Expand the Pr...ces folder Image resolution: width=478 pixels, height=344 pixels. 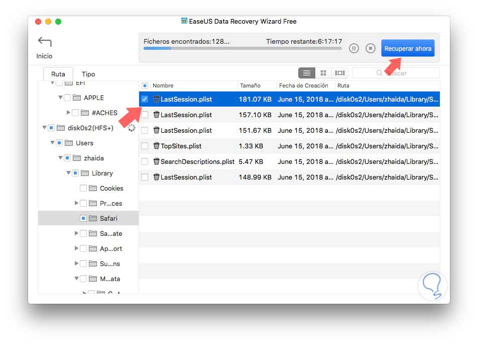(x=76, y=203)
